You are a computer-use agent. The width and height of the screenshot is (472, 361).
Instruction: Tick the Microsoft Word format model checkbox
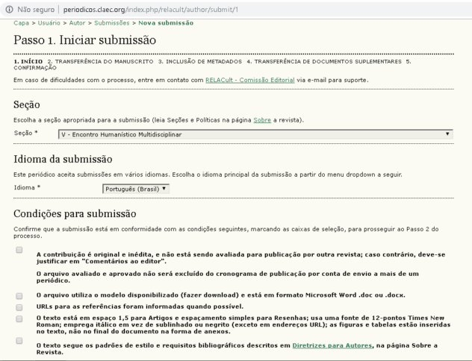[19, 295]
